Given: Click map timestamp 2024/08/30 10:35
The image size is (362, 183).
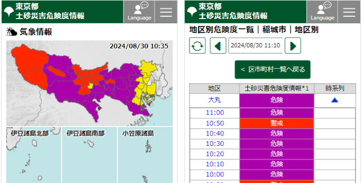Looking at the screenshot, I should point(139,46).
